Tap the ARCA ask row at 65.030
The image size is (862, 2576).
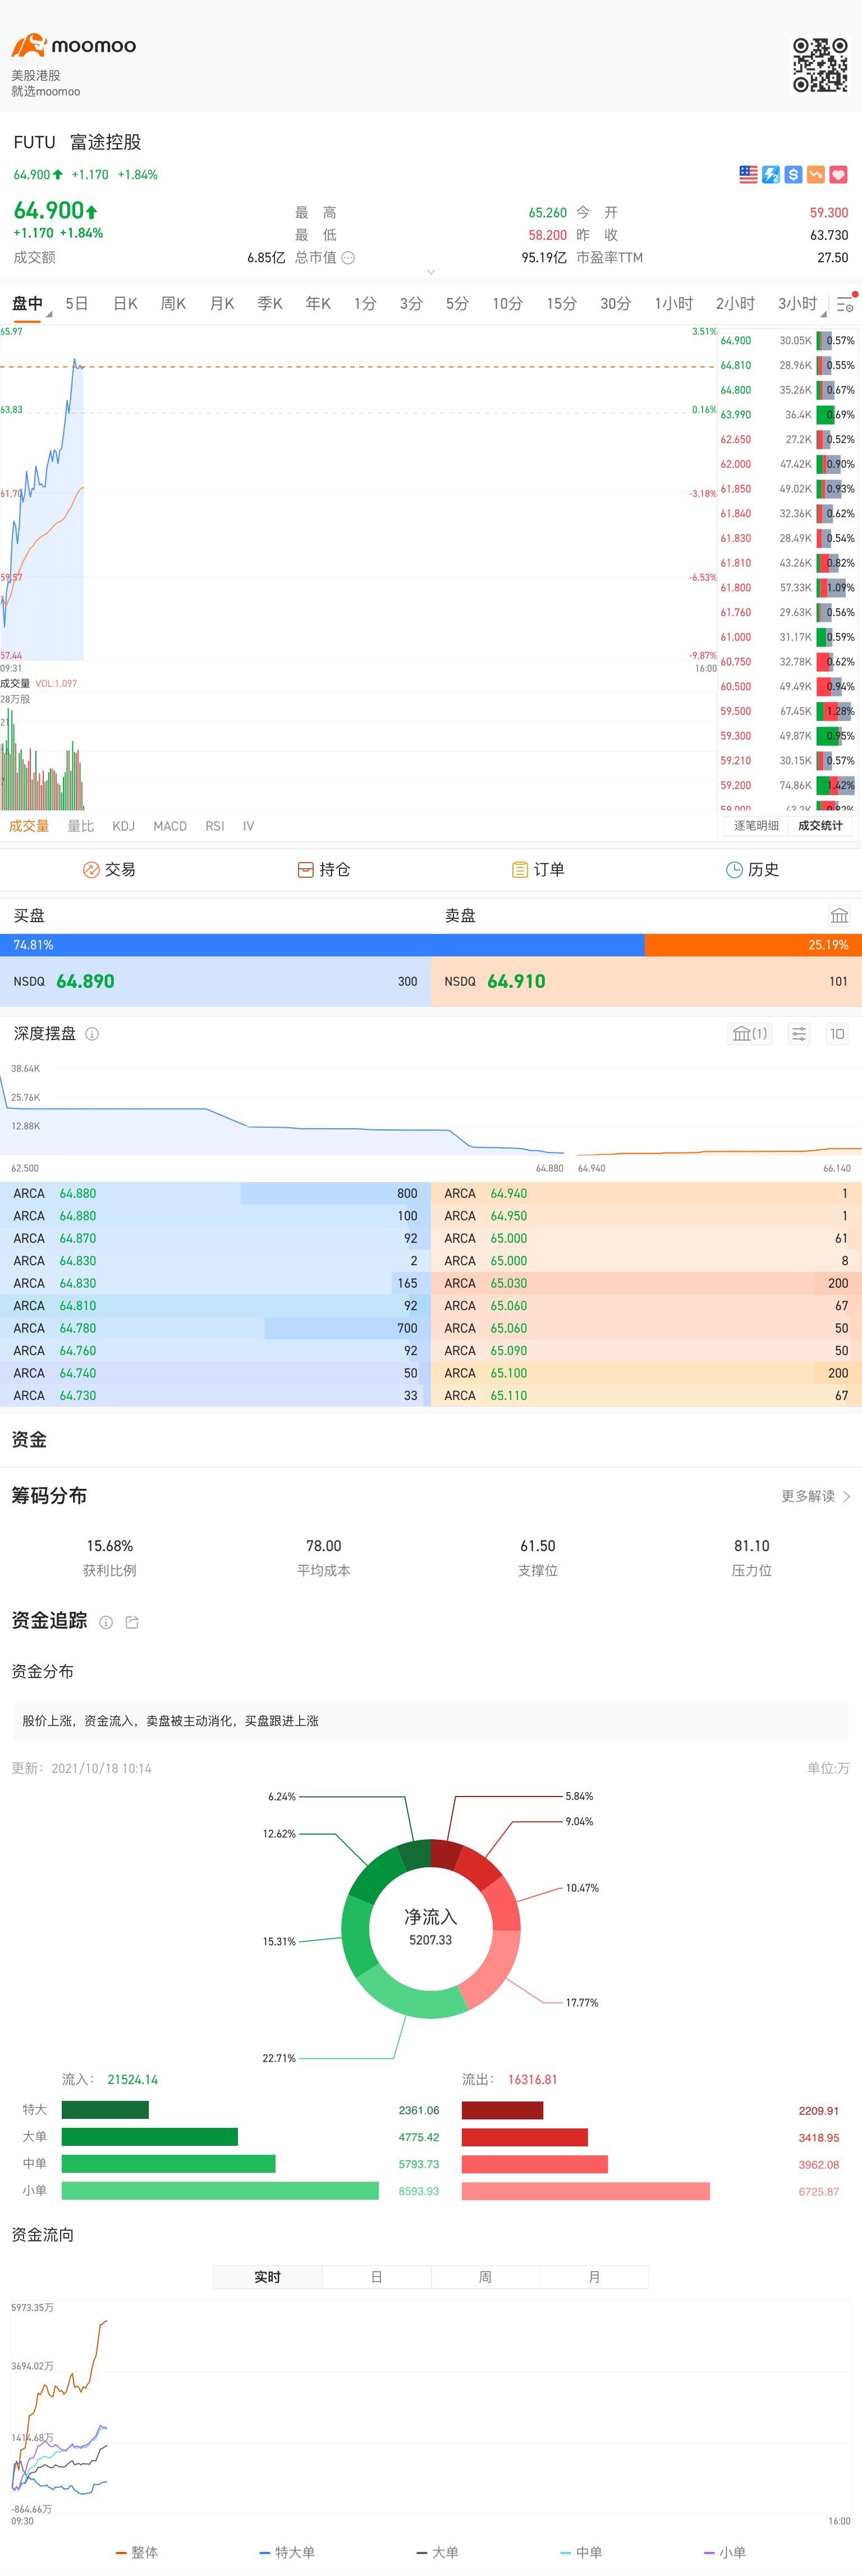[x=646, y=1283]
